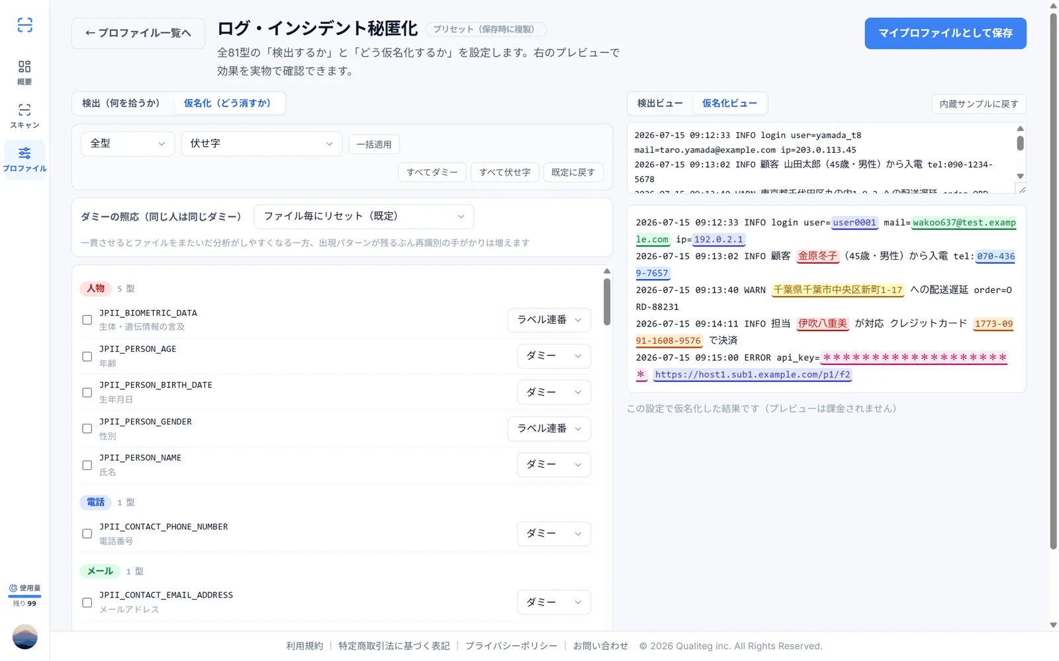
Task: Click the highlighted user0001 token
Action: point(854,223)
